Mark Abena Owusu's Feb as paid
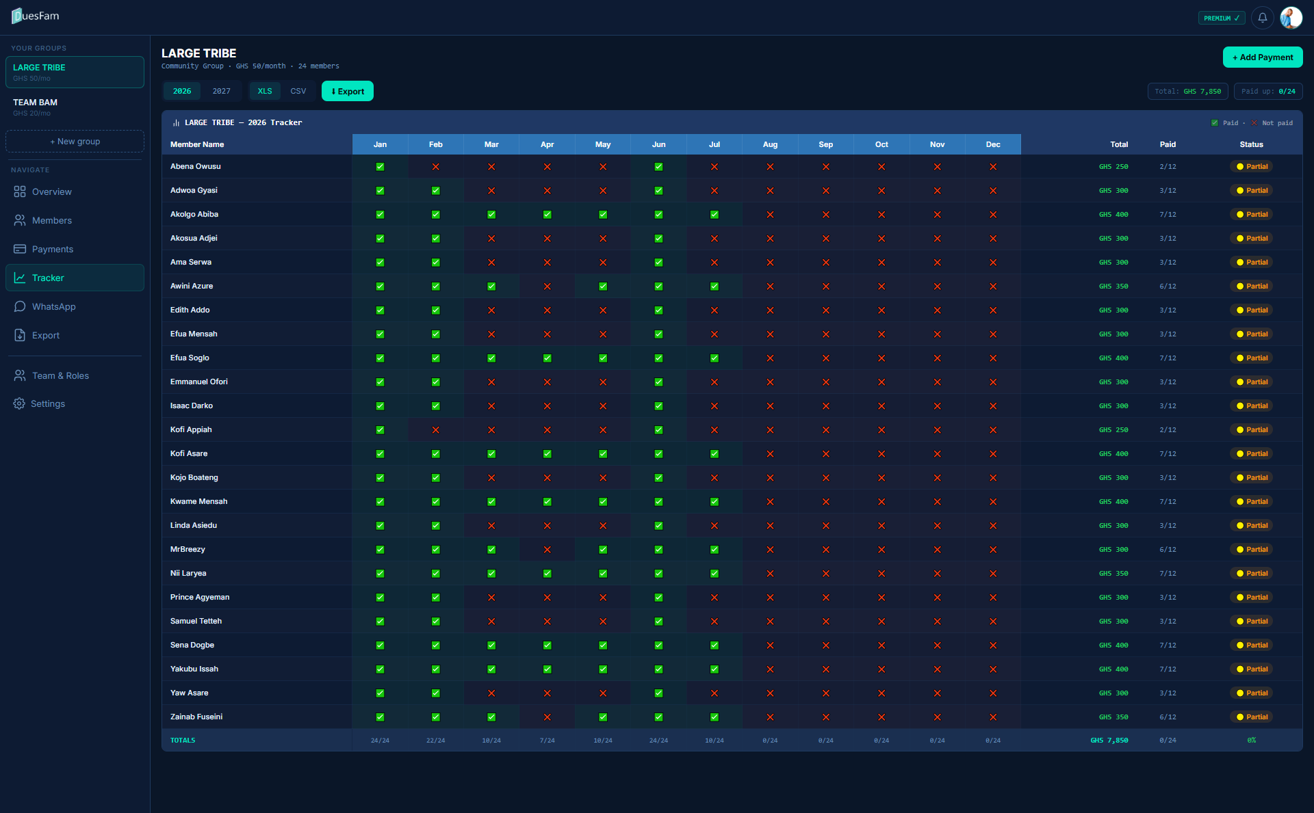Screen dimensions: 1314x813 pyautogui.click(x=436, y=167)
